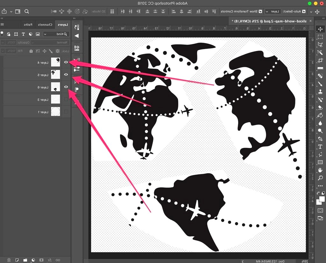Select the Layer 3 thumbnail
The height and width of the screenshot is (263, 326).
click(x=56, y=99)
